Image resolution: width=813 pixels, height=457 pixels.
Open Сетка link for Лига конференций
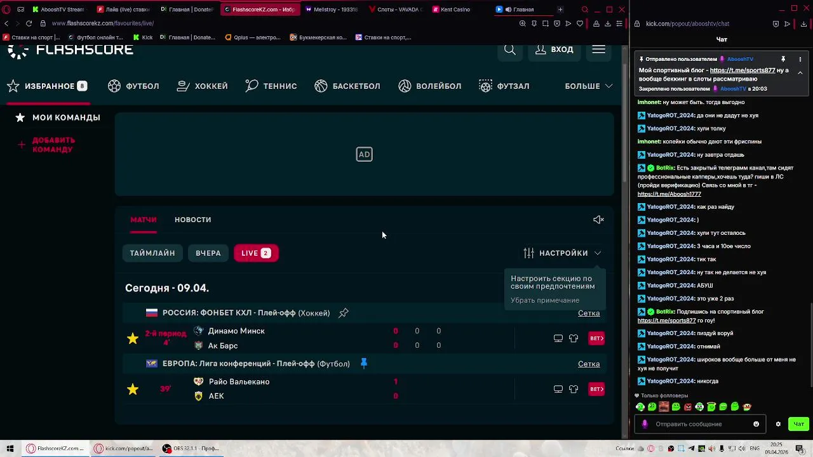pos(589,364)
